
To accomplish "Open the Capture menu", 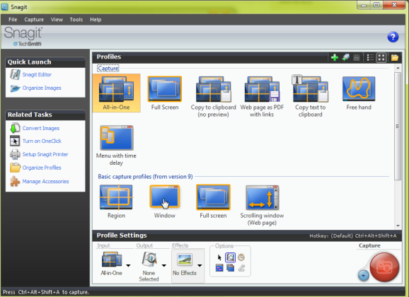I will pos(34,20).
